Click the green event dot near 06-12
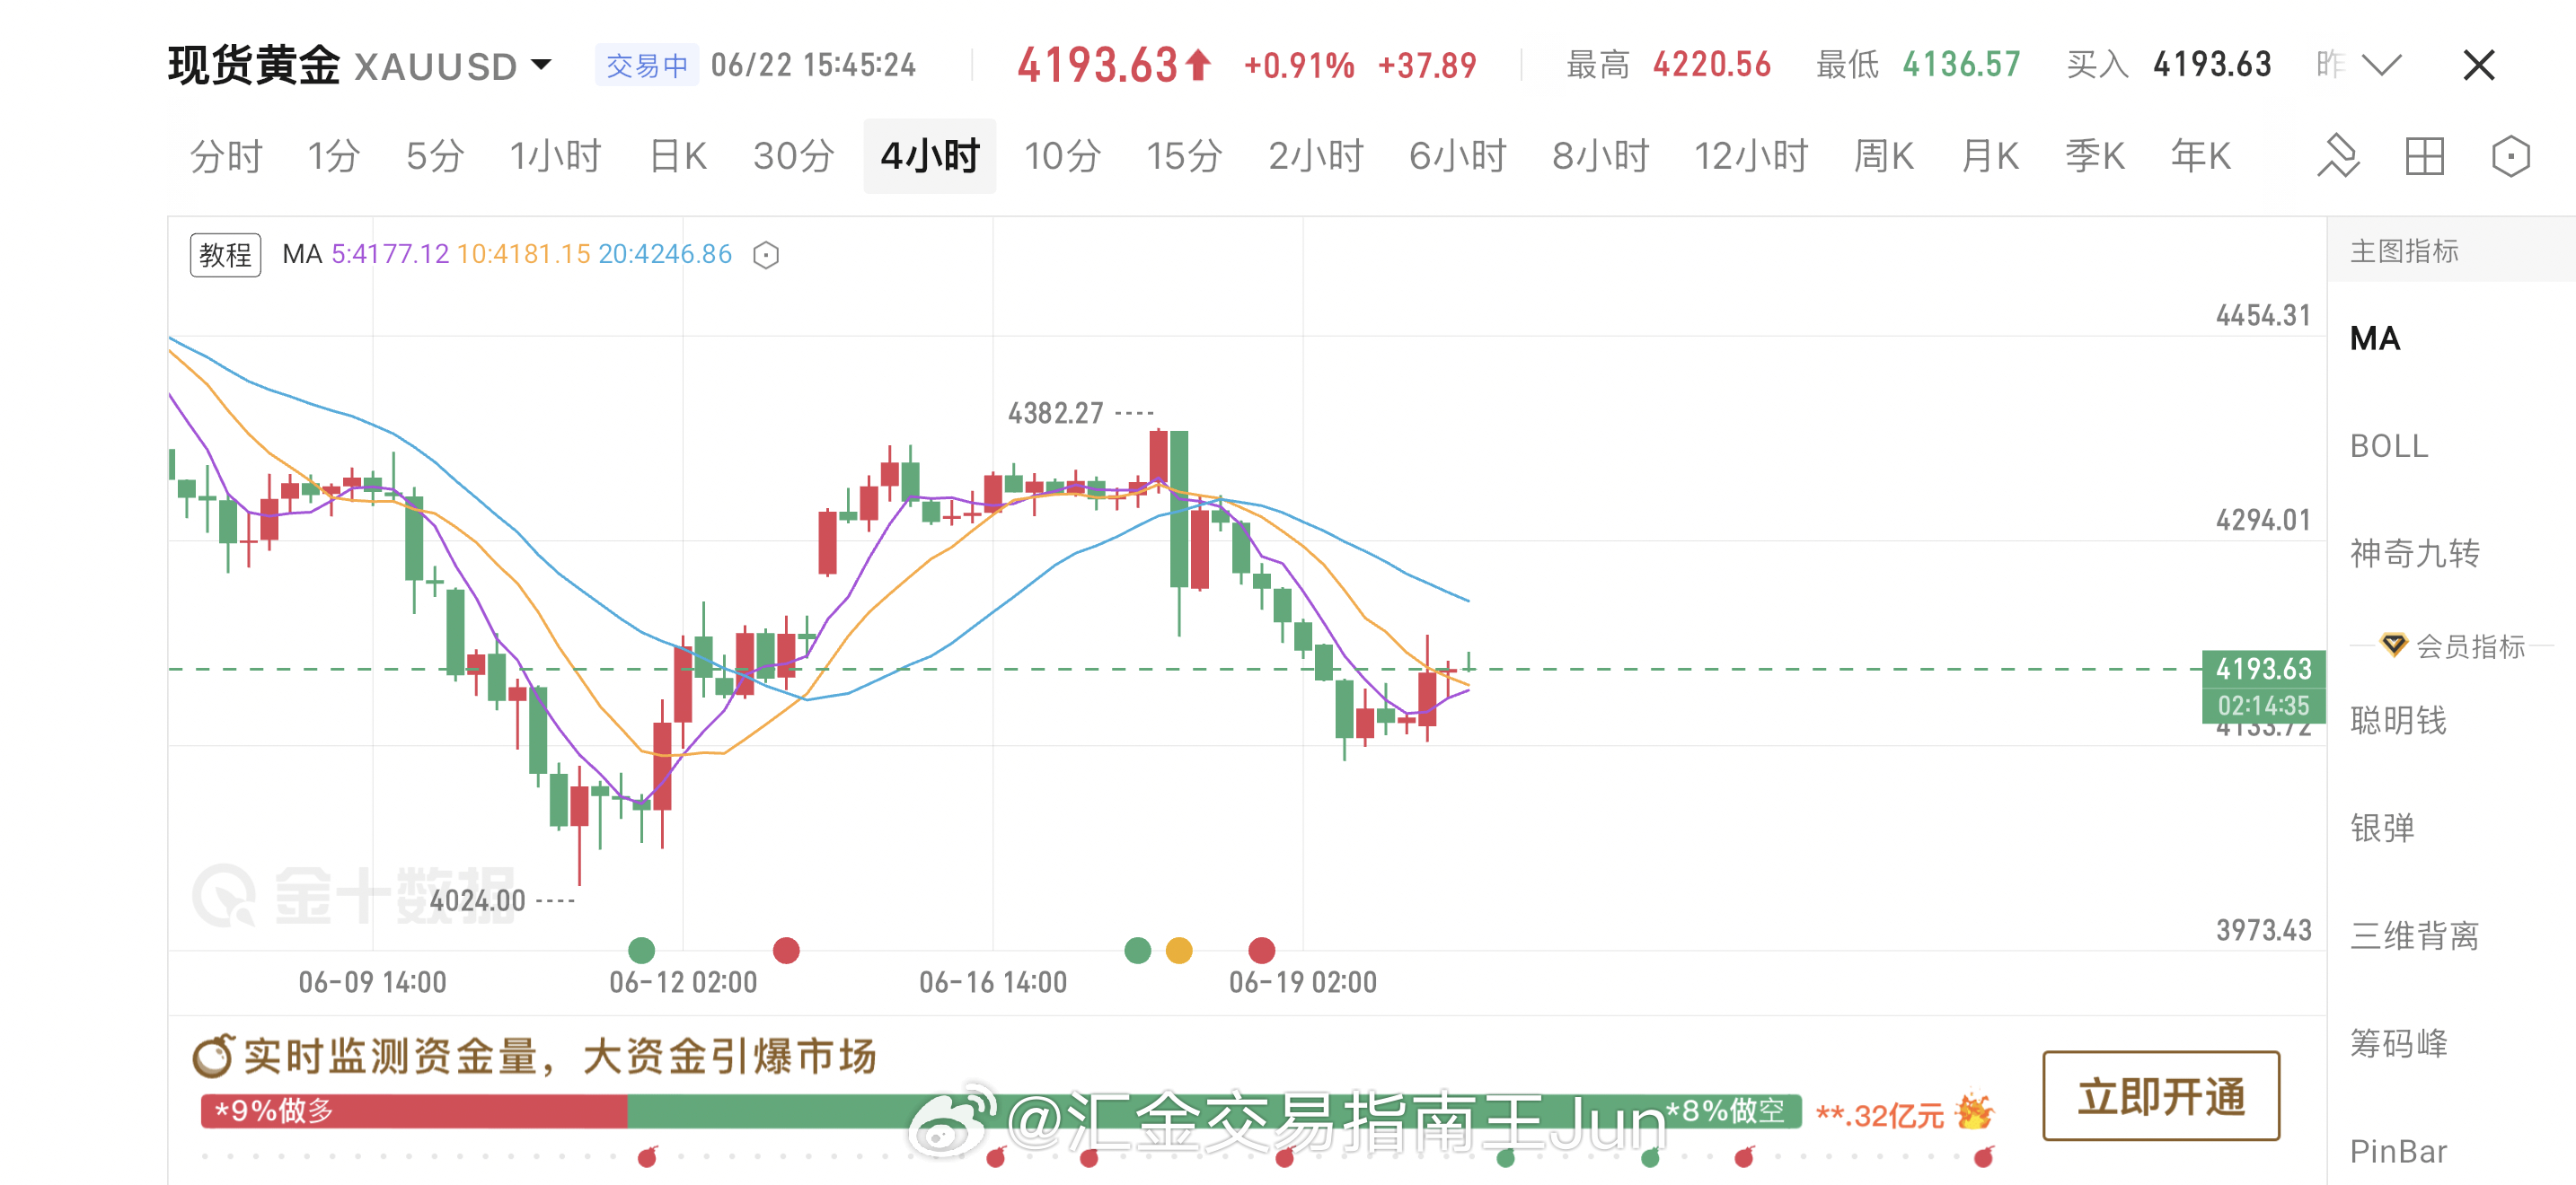This screenshot has width=2576, height=1185. point(641,949)
